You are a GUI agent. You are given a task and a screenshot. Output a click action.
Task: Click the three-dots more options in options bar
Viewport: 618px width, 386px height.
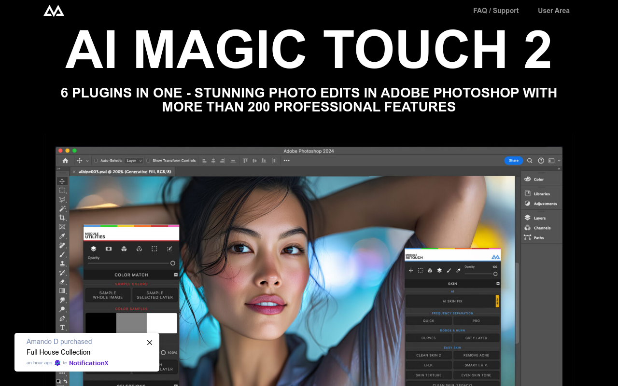point(286,161)
